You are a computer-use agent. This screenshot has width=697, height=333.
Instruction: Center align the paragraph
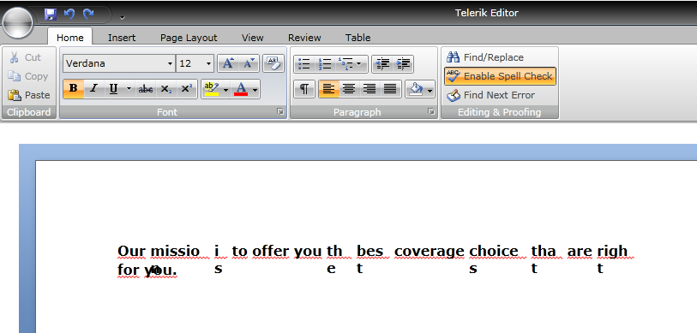click(x=349, y=89)
